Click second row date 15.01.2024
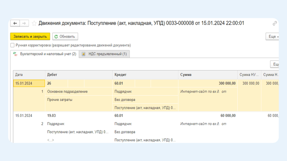The width and height of the screenshot is (287, 161). pyautogui.click(x=24, y=116)
